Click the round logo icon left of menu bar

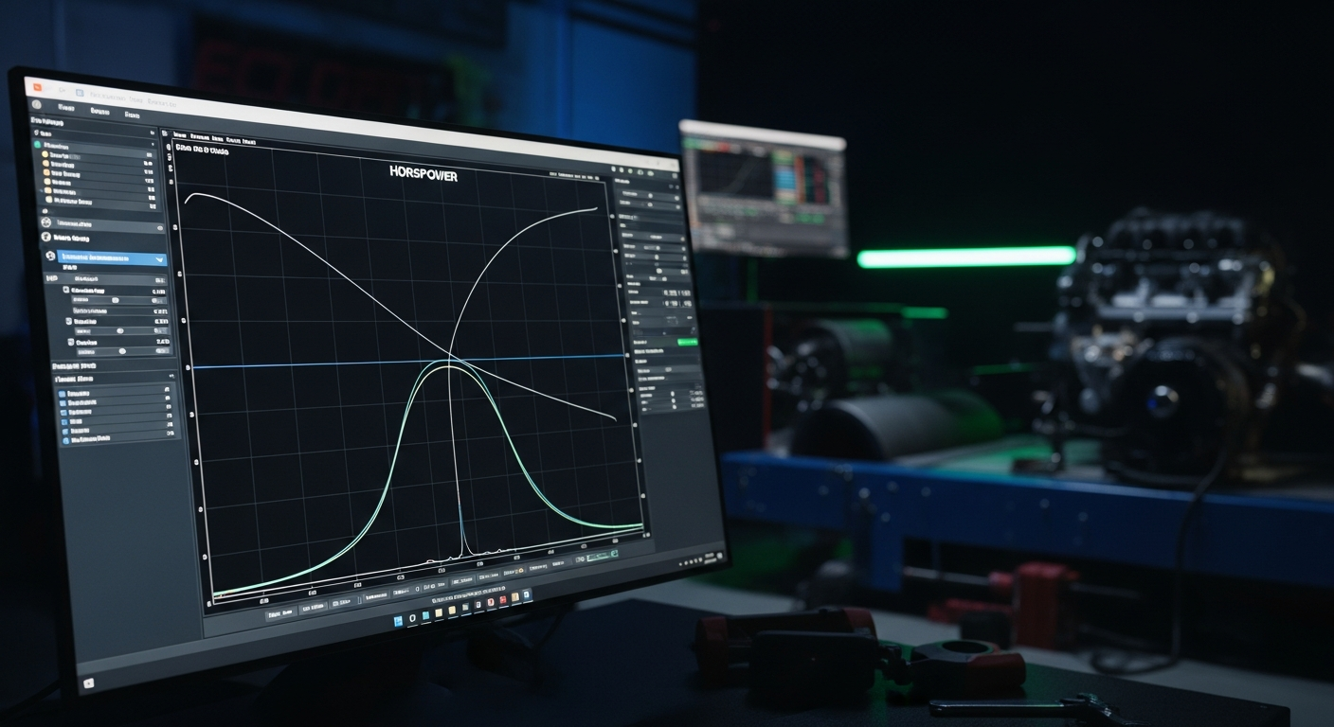(36, 105)
